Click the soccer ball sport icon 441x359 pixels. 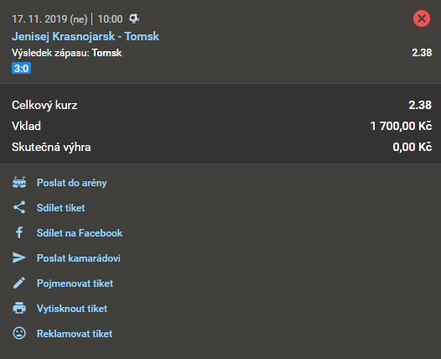(134, 18)
